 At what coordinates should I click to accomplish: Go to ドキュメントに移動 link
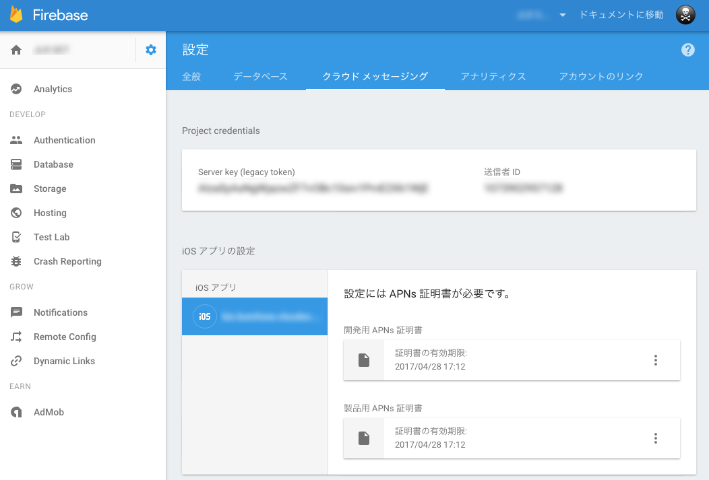621,15
